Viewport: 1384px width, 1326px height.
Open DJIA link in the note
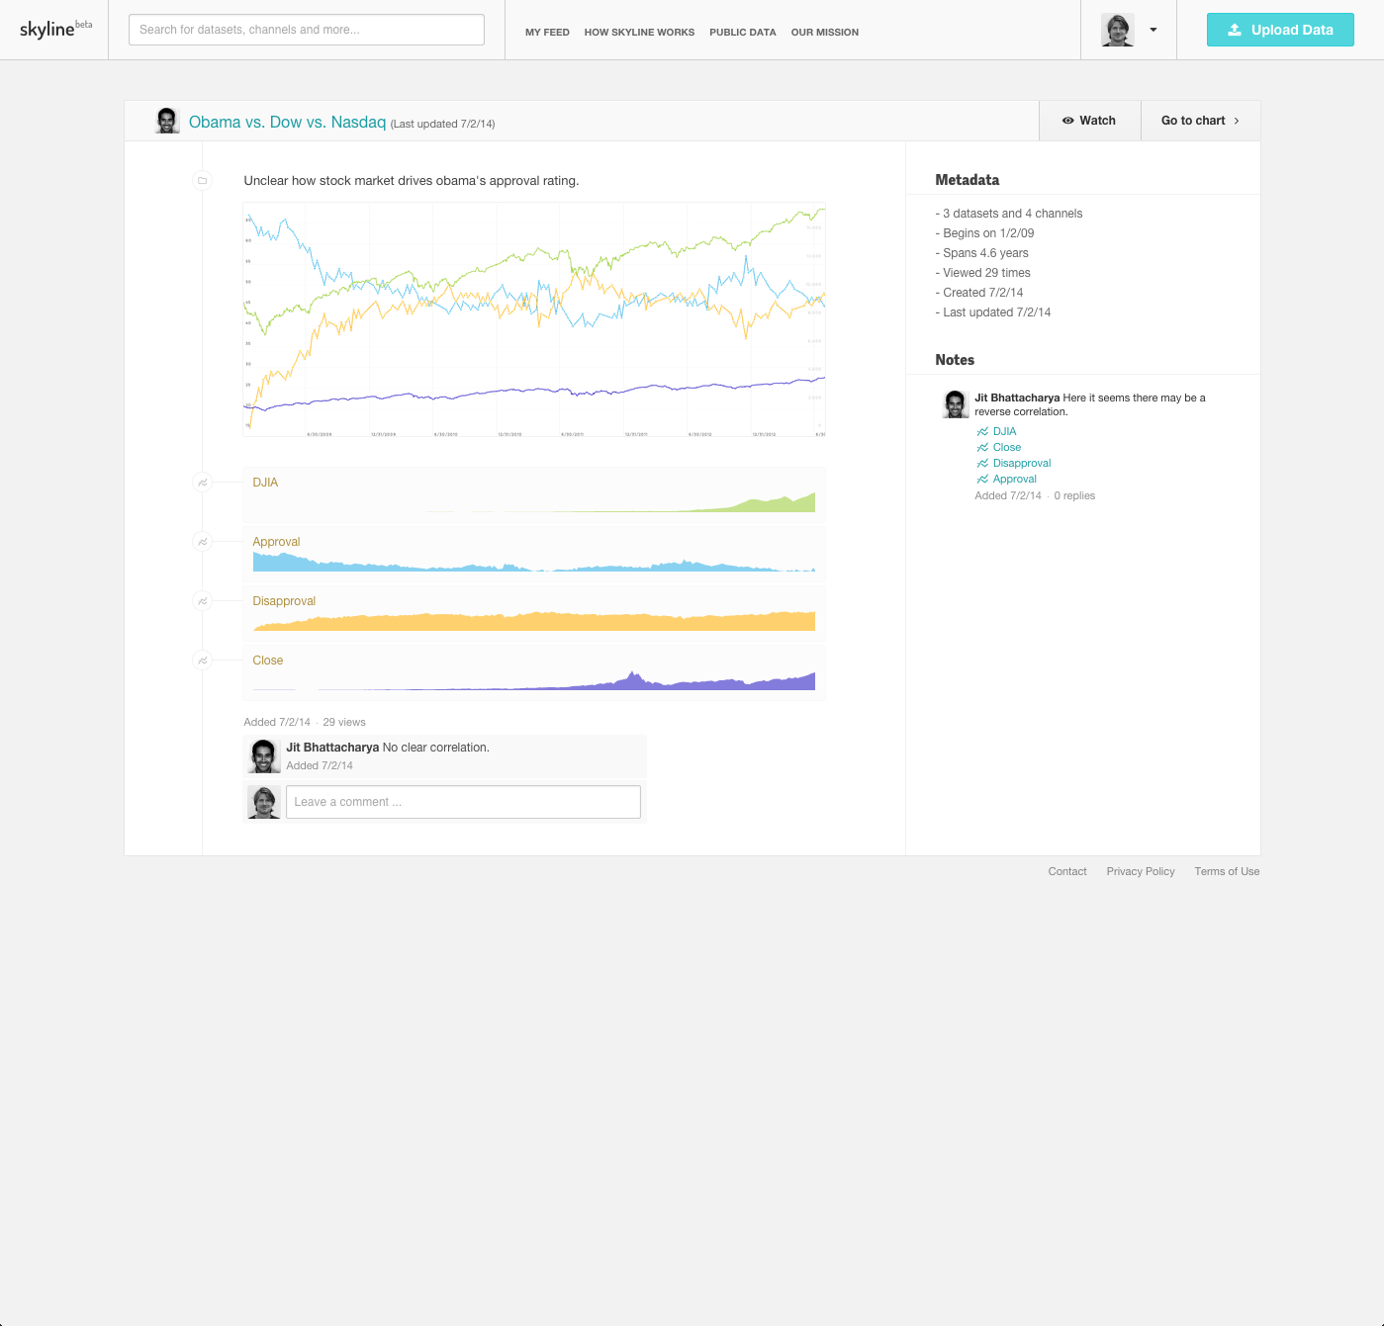[1005, 431]
